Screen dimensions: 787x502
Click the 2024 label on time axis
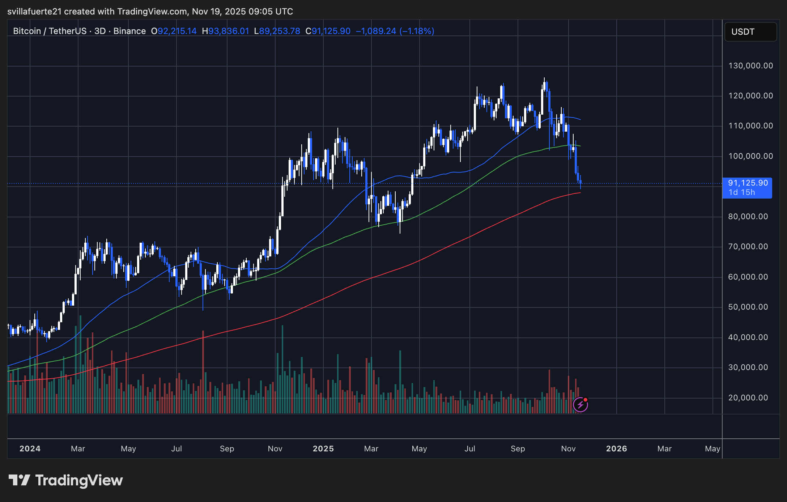[30, 449]
